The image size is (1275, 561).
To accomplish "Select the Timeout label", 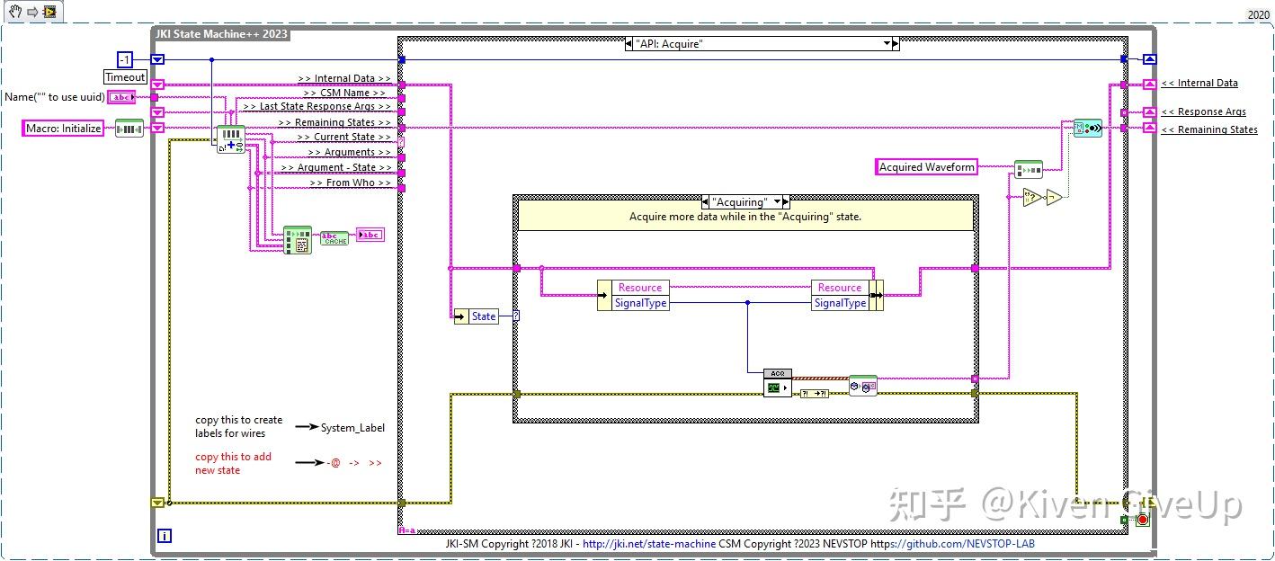I will coord(125,77).
